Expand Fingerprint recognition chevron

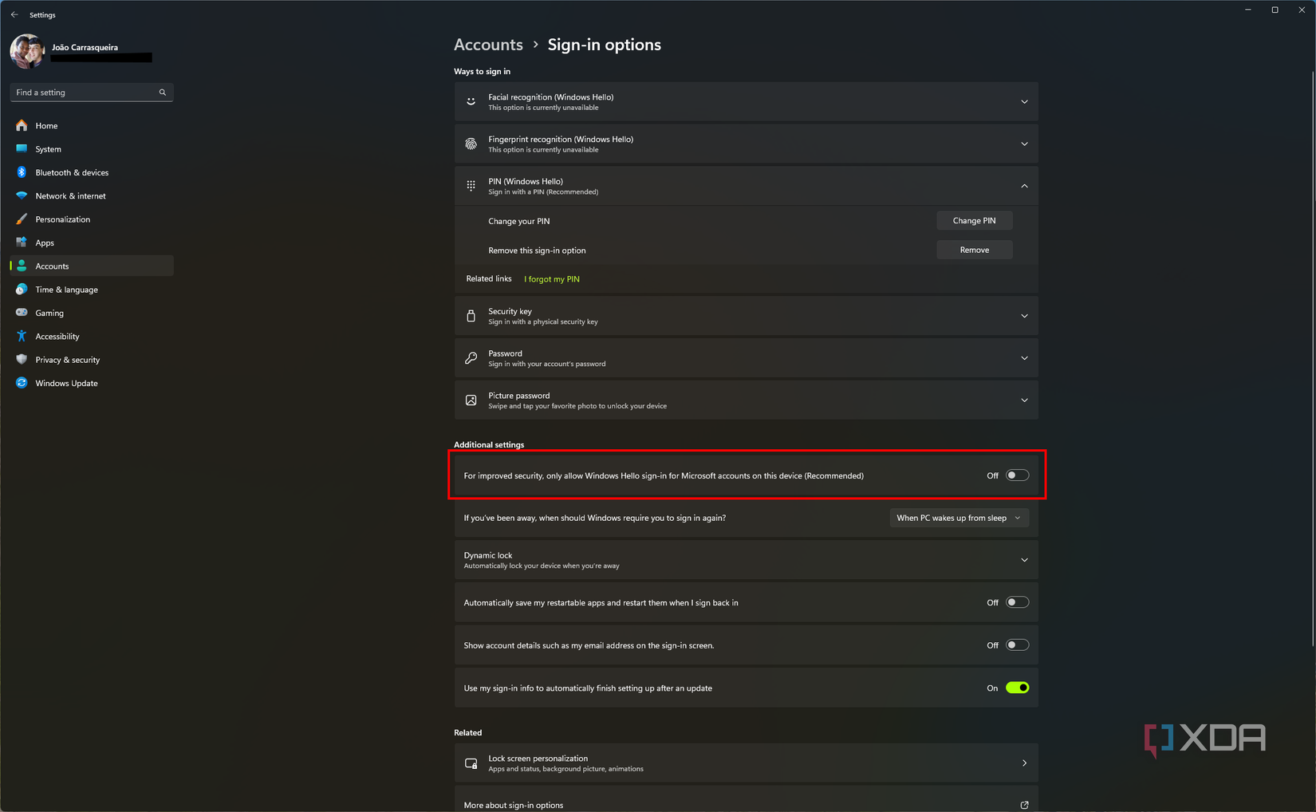[x=1025, y=144]
